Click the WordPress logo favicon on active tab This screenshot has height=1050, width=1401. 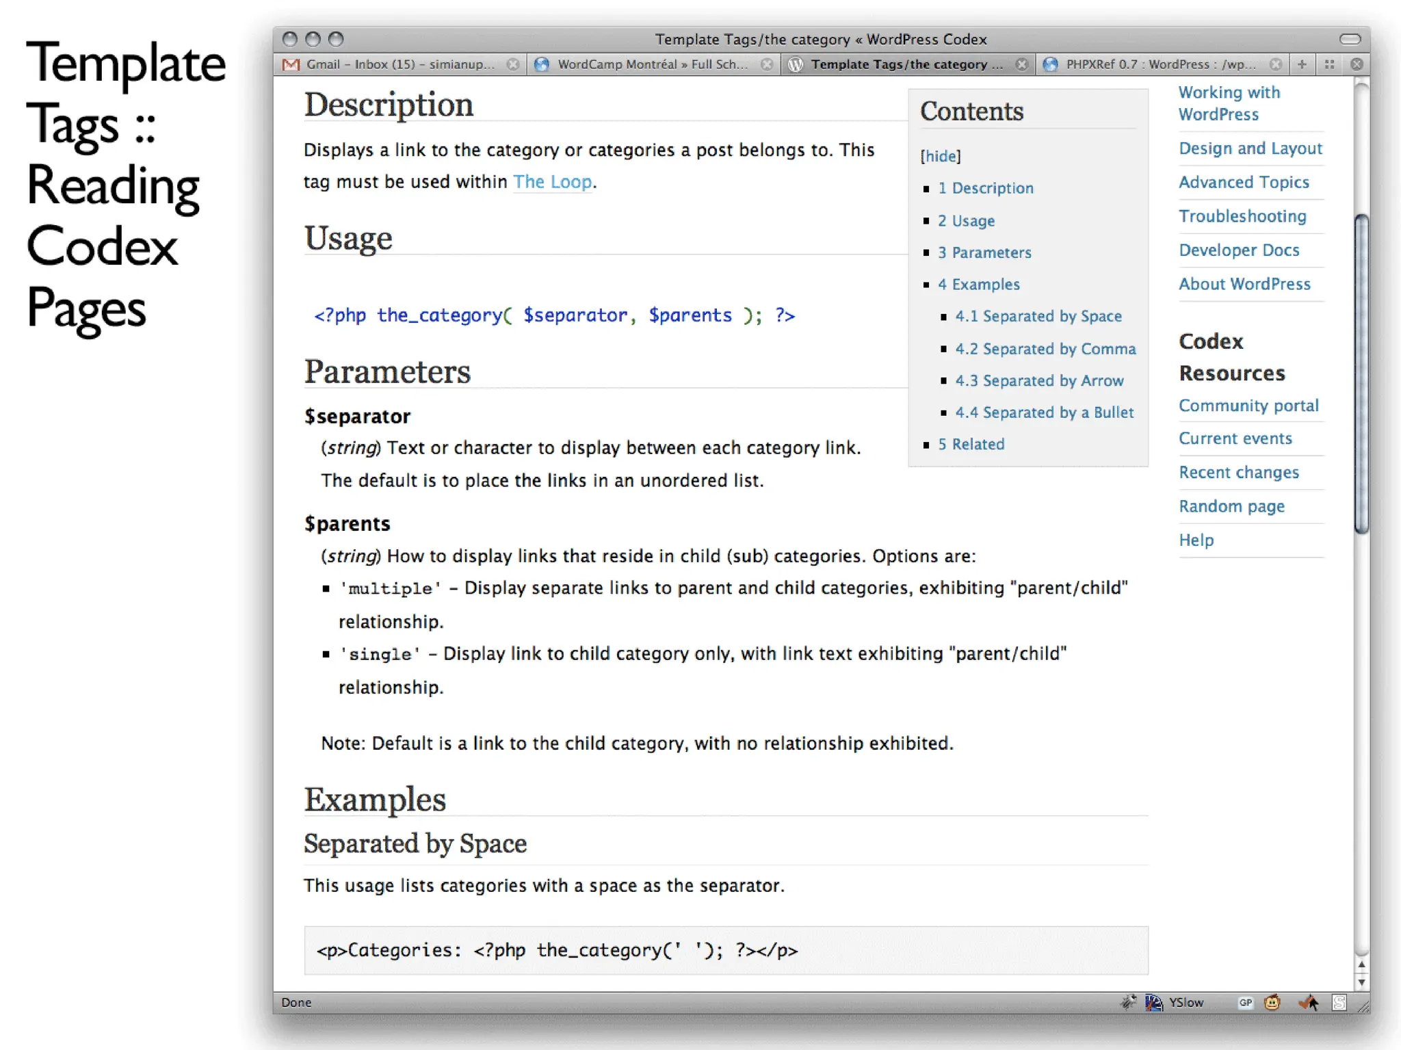pyautogui.click(x=795, y=64)
